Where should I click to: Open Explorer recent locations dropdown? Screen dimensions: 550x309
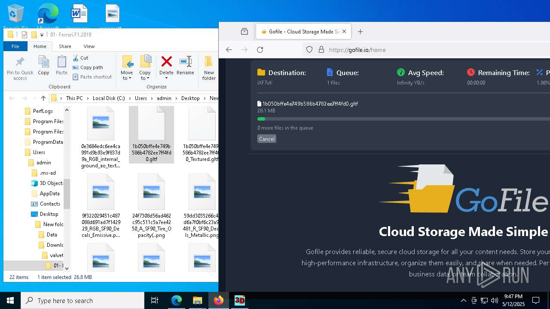click(x=34, y=99)
